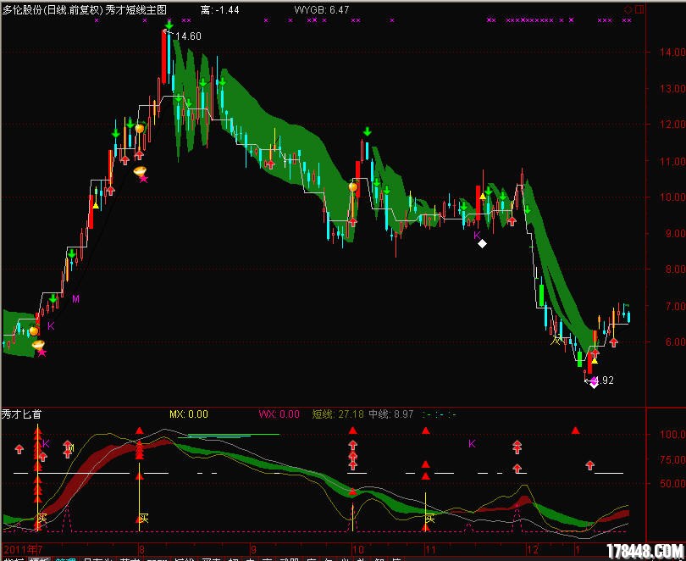The image size is (686, 561).
Task: Select the chart title 多伦股份(日线.前复权) 秀才短线主图
Action: (85, 10)
